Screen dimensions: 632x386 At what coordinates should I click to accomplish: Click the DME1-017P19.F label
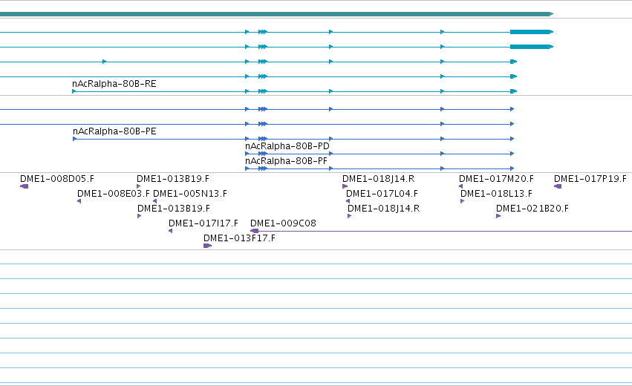tap(590, 179)
